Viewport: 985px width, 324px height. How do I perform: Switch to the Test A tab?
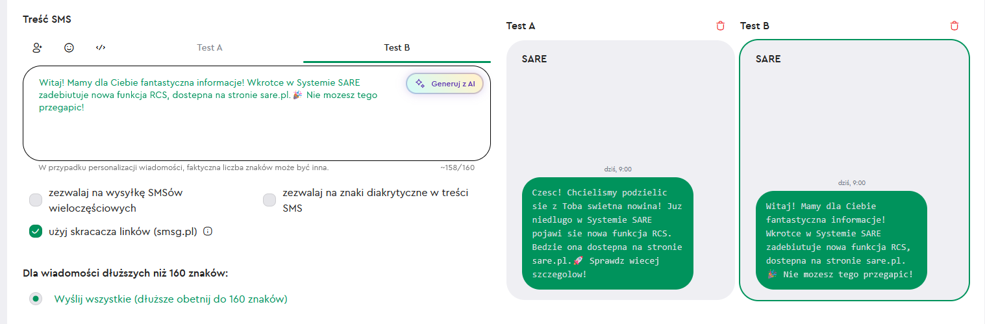(210, 47)
